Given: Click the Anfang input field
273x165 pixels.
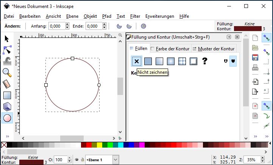Looking at the screenshot, I should [57, 26].
